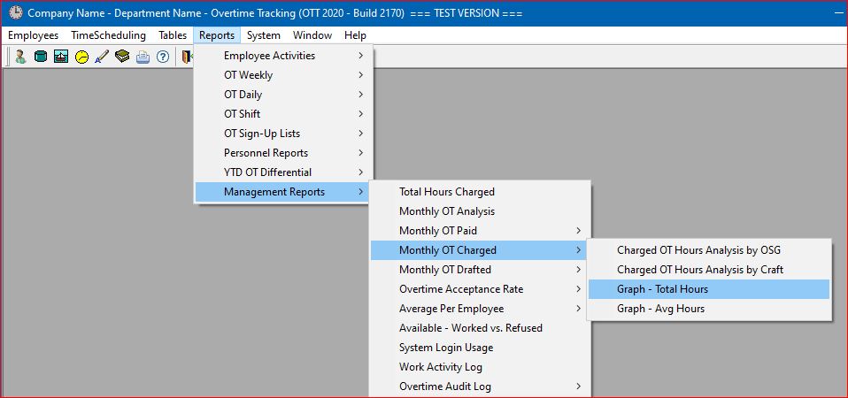Click the pencil edit toolbar icon

pyautogui.click(x=102, y=57)
